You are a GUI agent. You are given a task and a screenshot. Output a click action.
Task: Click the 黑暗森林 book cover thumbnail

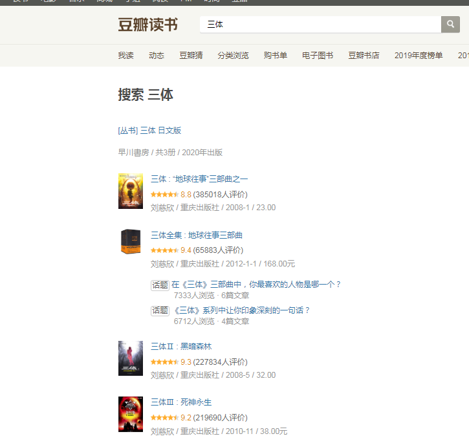tap(131, 358)
